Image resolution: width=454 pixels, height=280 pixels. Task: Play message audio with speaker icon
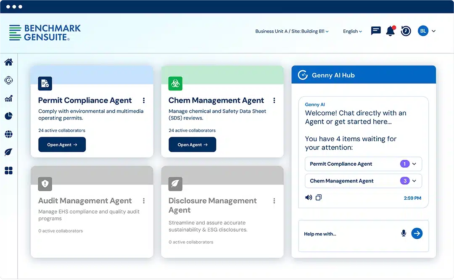[309, 198]
